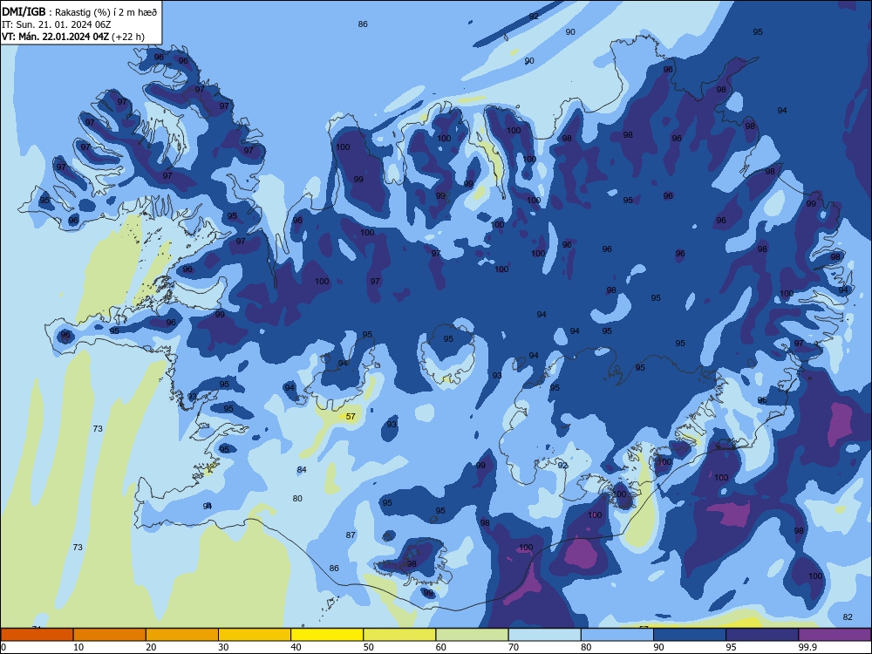
Task: Click the 'VT: Mán. 22.01.2024 04Z (+22 h)' line
Action: pyautogui.click(x=73, y=37)
